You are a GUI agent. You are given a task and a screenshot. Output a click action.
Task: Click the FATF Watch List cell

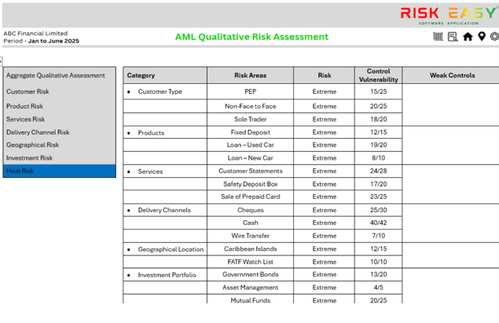coord(250,262)
